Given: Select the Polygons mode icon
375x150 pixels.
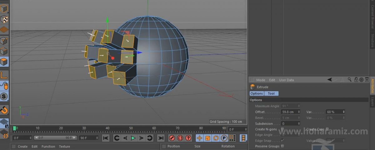Looking at the screenshot, I should (x=4, y=62).
